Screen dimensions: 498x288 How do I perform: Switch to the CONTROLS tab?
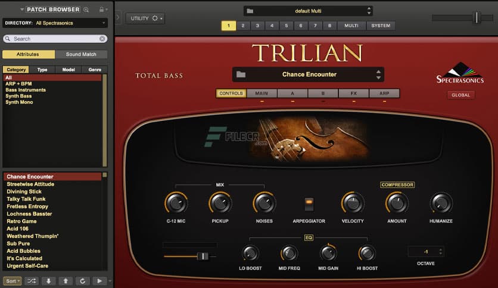pos(231,93)
